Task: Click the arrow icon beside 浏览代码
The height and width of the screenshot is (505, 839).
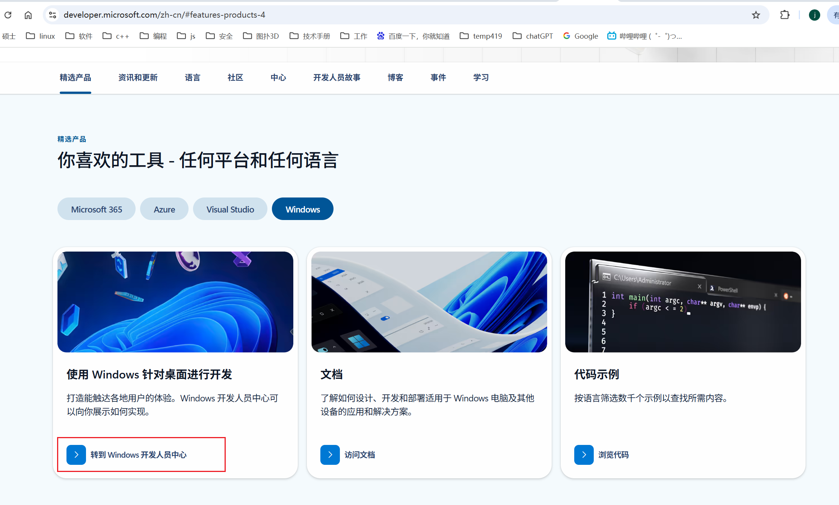Action: click(584, 455)
